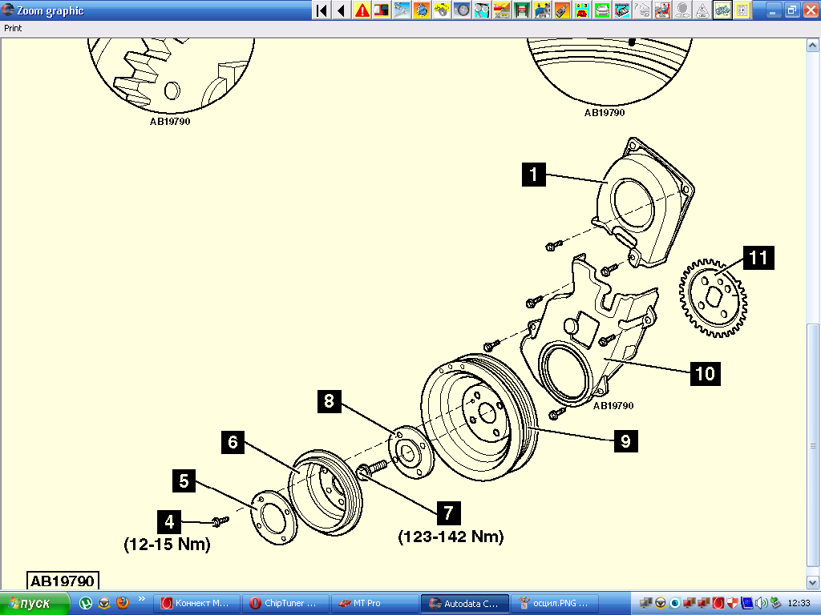Click the boxed AB19790 label at bottom

tap(63, 581)
